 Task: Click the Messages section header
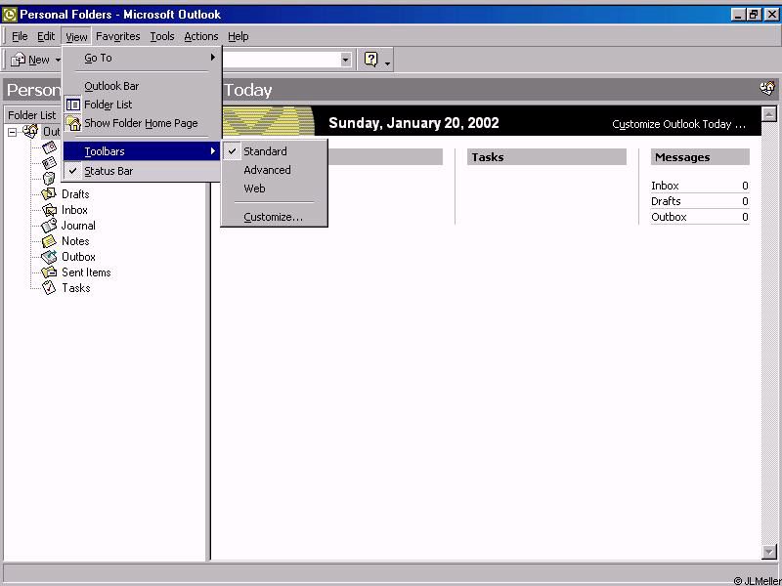(x=700, y=157)
